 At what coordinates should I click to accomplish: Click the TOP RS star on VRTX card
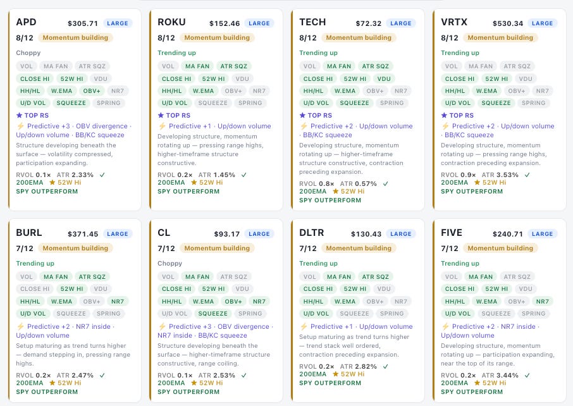point(445,116)
